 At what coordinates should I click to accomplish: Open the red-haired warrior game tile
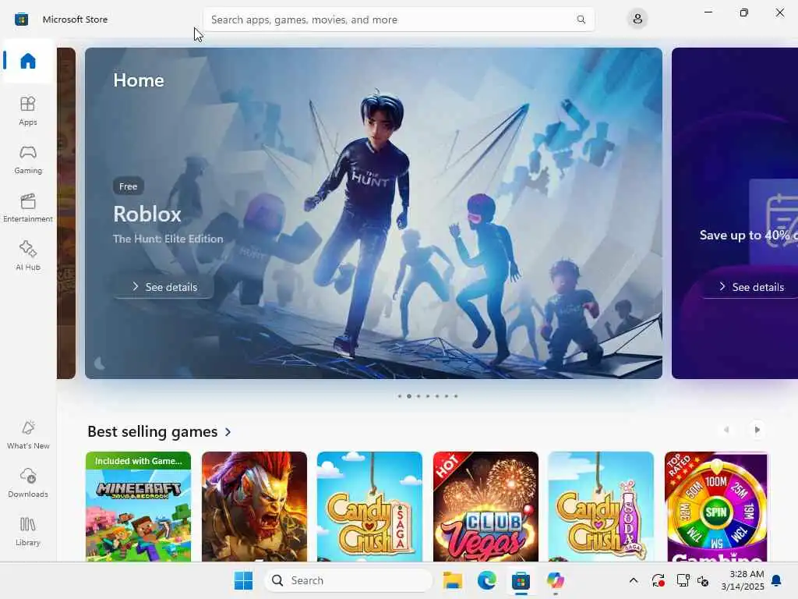(x=255, y=506)
